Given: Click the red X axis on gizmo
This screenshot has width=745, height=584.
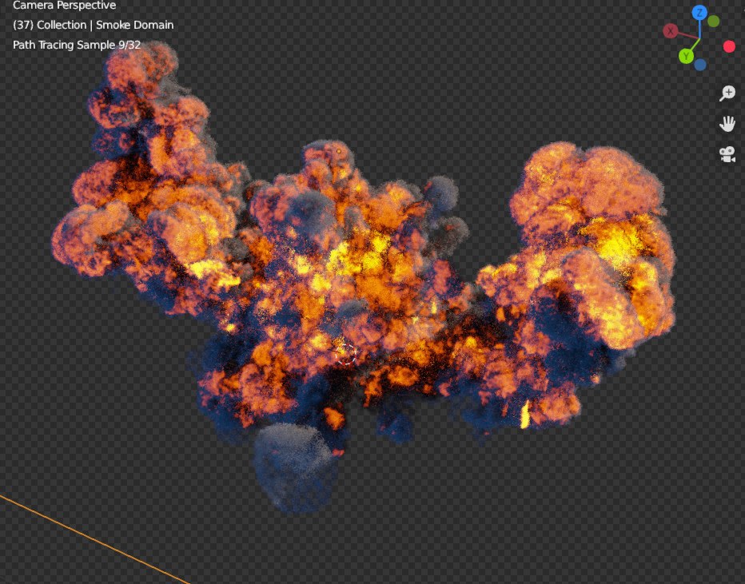Looking at the screenshot, I should [671, 31].
